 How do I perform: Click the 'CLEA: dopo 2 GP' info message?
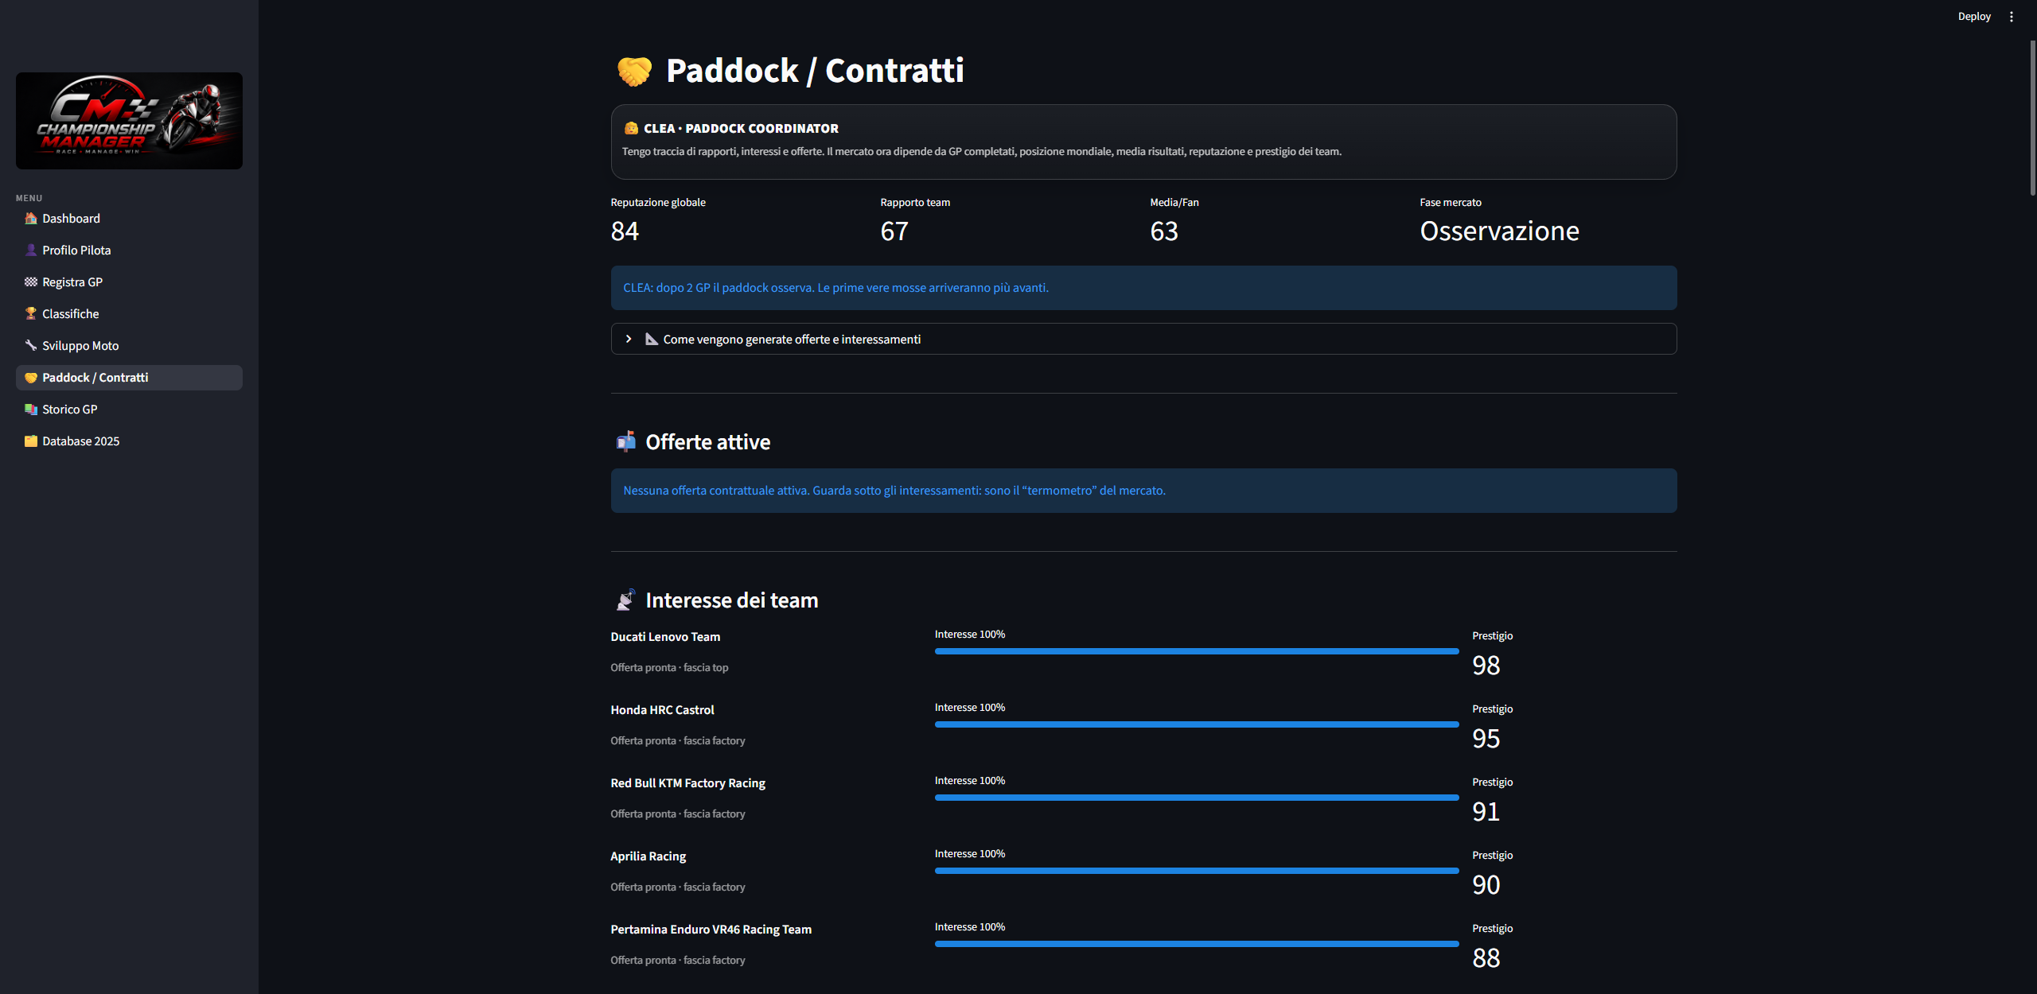[1143, 288]
